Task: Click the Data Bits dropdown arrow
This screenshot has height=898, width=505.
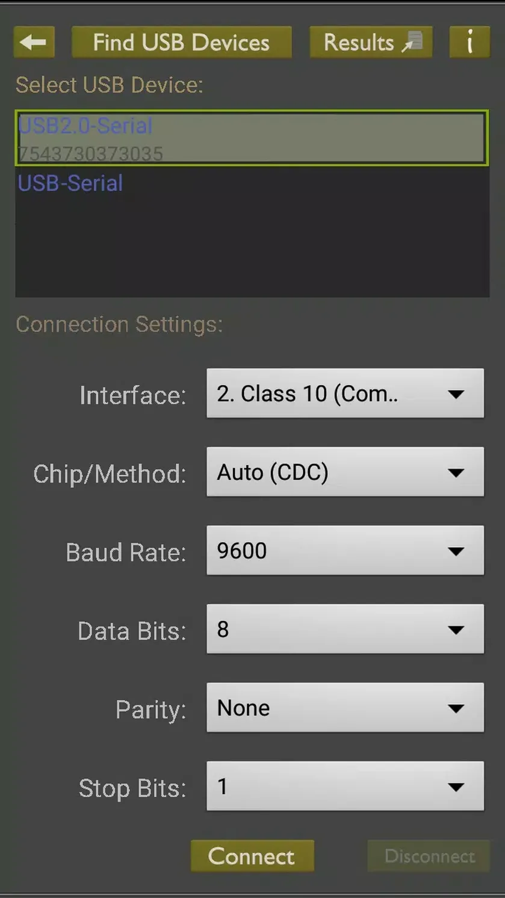Action: click(456, 630)
